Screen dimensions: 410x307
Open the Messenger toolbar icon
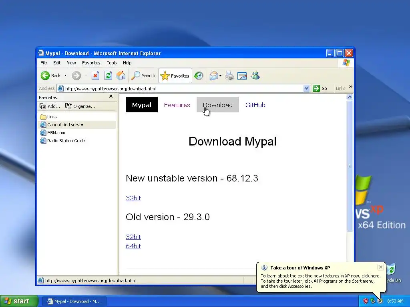(255, 76)
